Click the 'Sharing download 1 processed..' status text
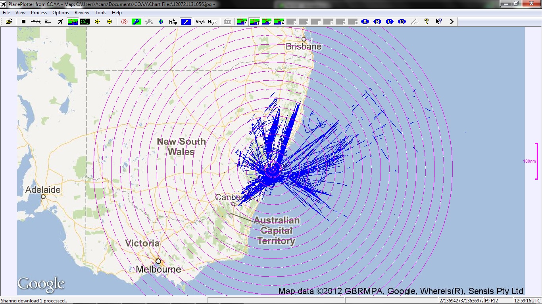542x304 pixels. 34,301
